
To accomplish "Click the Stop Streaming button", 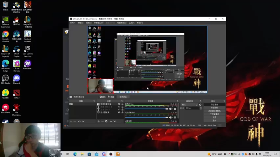I will 214,104.
